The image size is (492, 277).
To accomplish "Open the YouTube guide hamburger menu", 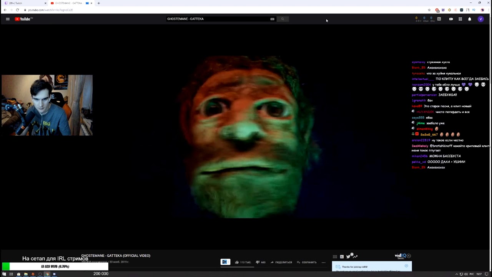I will point(7,19).
